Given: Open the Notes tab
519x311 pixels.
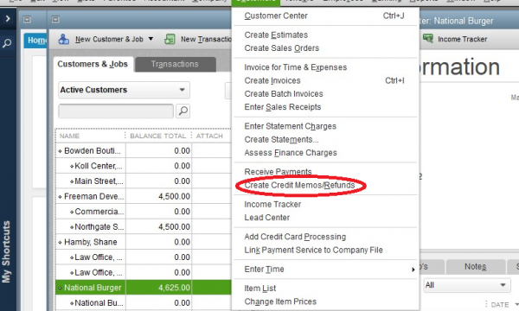Looking at the screenshot, I should coord(475,267).
